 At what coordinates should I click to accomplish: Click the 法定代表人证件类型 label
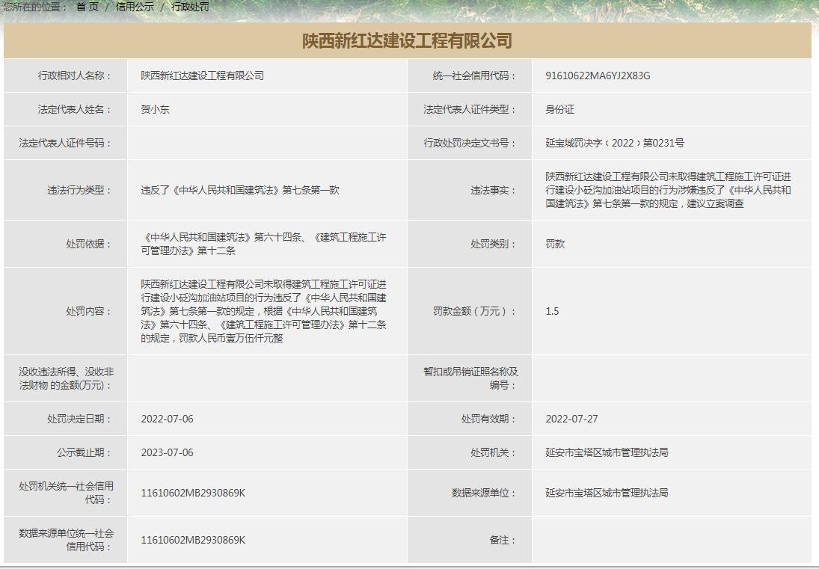point(470,110)
